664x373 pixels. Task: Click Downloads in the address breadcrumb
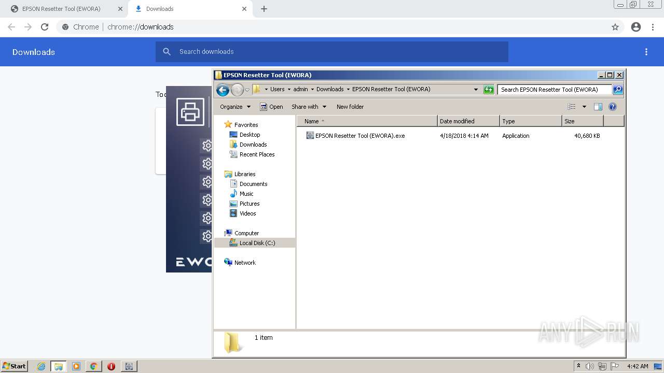coord(330,89)
